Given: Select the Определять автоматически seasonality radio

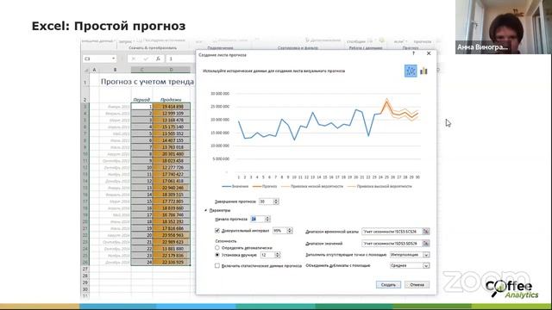Looking at the screenshot, I should pyautogui.click(x=217, y=248).
